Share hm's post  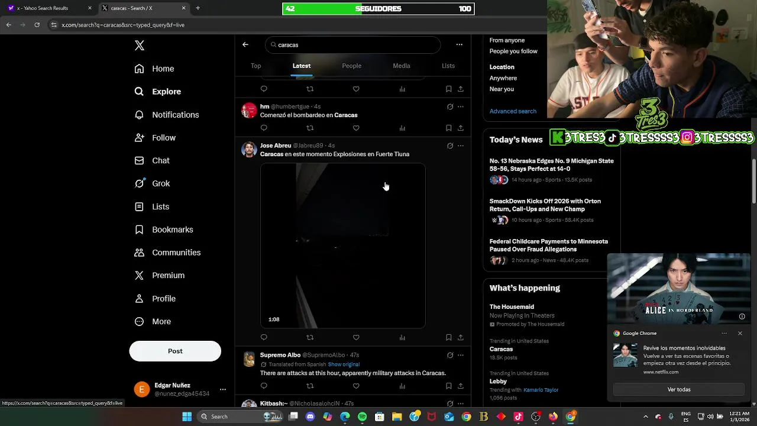pos(461,128)
